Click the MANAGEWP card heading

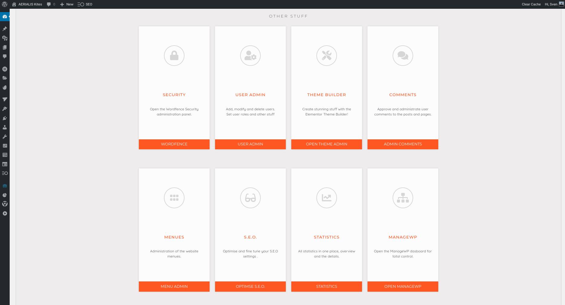click(403, 237)
